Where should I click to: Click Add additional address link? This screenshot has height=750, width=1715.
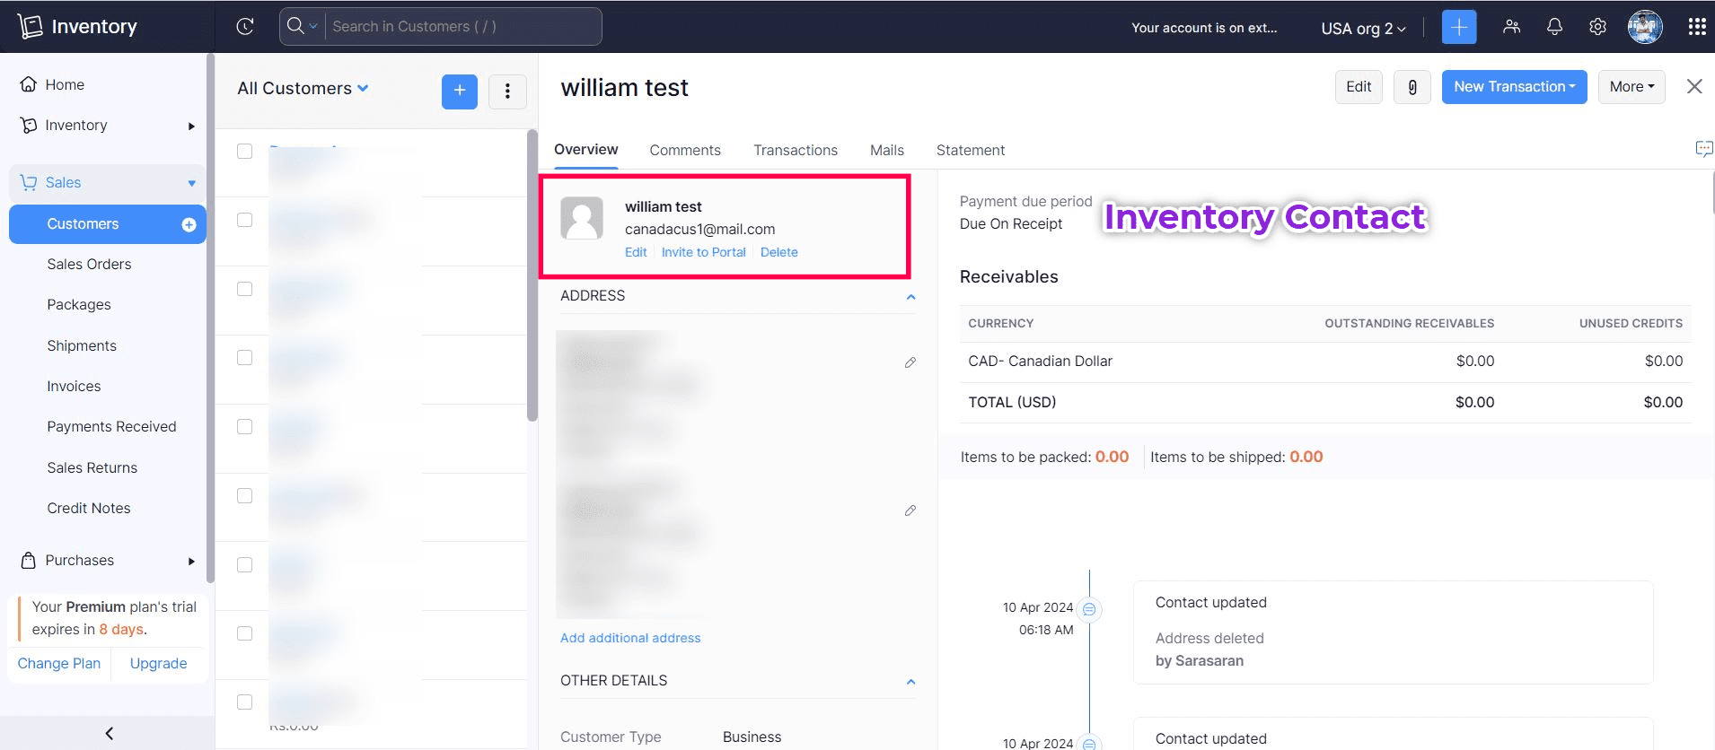(x=630, y=638)
